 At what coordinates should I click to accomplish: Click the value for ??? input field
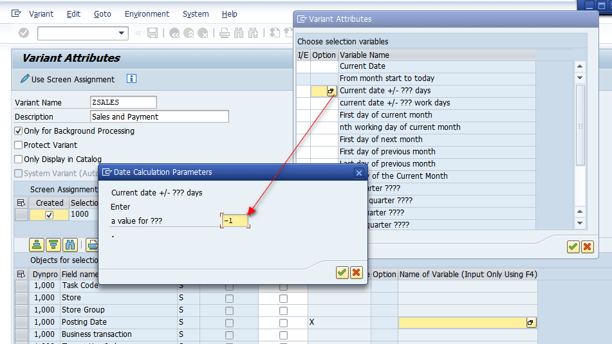(235, 221)
